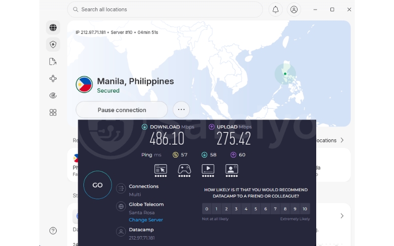Open the file sharing sidebar icon
The height and width of the screenshot is (246, 394).
53,61
